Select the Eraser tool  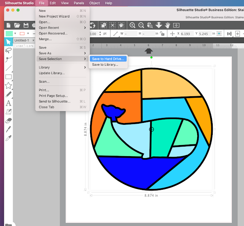(8, 121)
